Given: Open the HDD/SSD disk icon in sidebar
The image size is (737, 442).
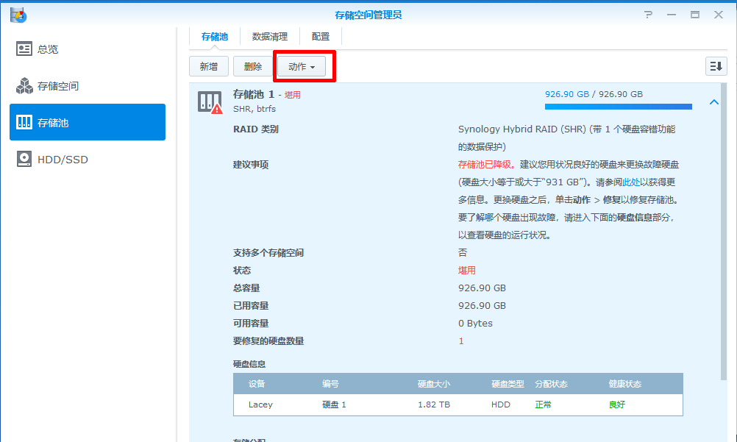Looking at the screenshot, I should click(24, 160).
